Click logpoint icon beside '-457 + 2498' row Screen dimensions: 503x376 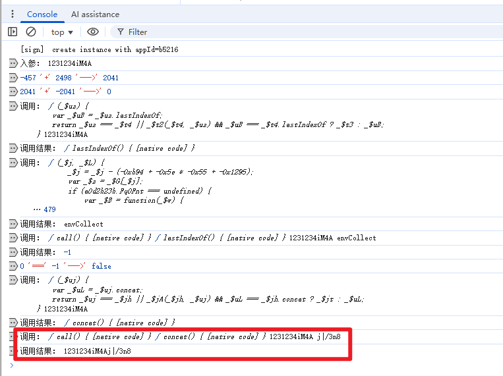point(13,78)
